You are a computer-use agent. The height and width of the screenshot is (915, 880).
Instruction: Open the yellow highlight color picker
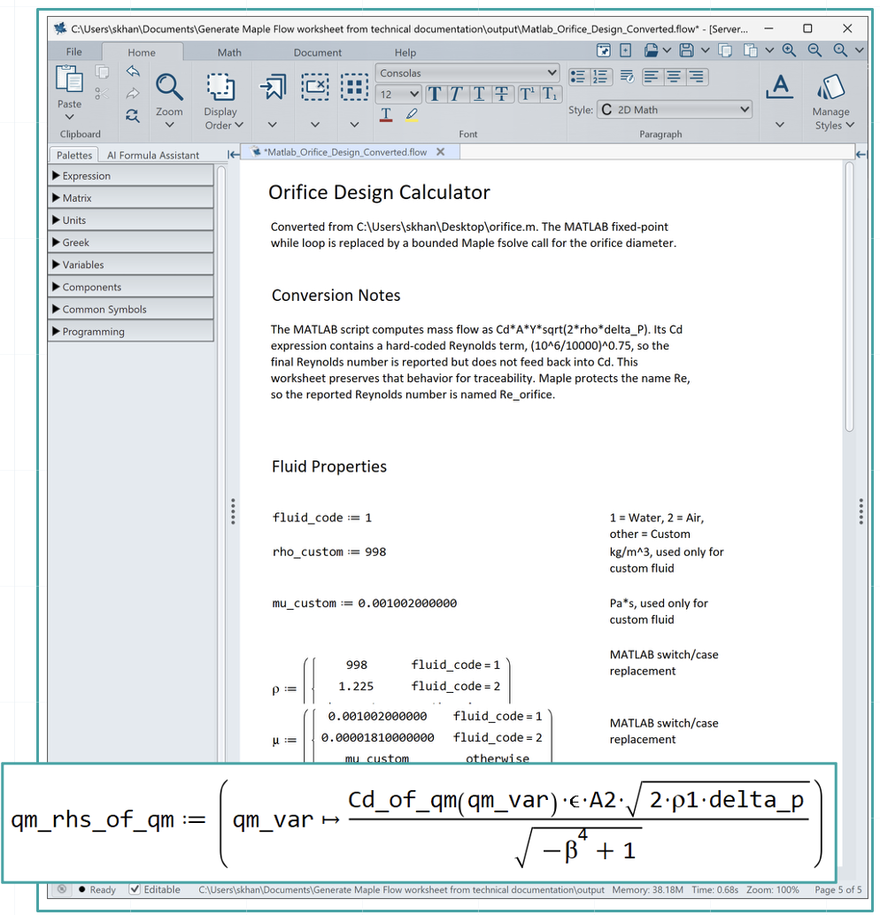point(412,115)
